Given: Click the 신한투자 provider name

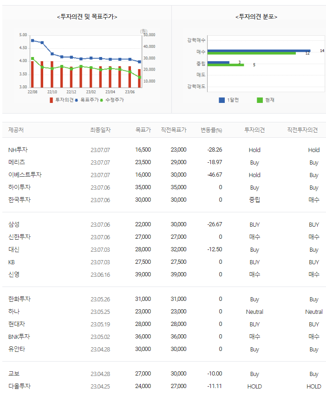Looking at the screenshot, I should point(20,237).
